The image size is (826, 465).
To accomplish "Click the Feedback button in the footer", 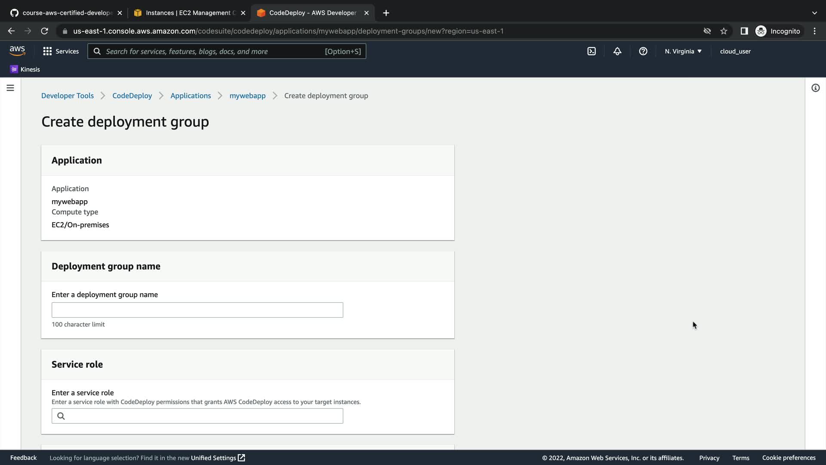I will click(x=23, y=458).
